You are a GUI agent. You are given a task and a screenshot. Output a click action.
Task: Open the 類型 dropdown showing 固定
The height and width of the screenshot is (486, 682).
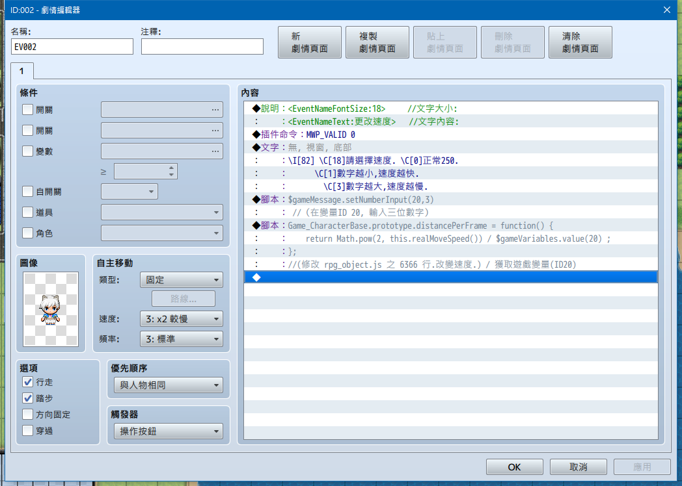(x=182, y=279)
